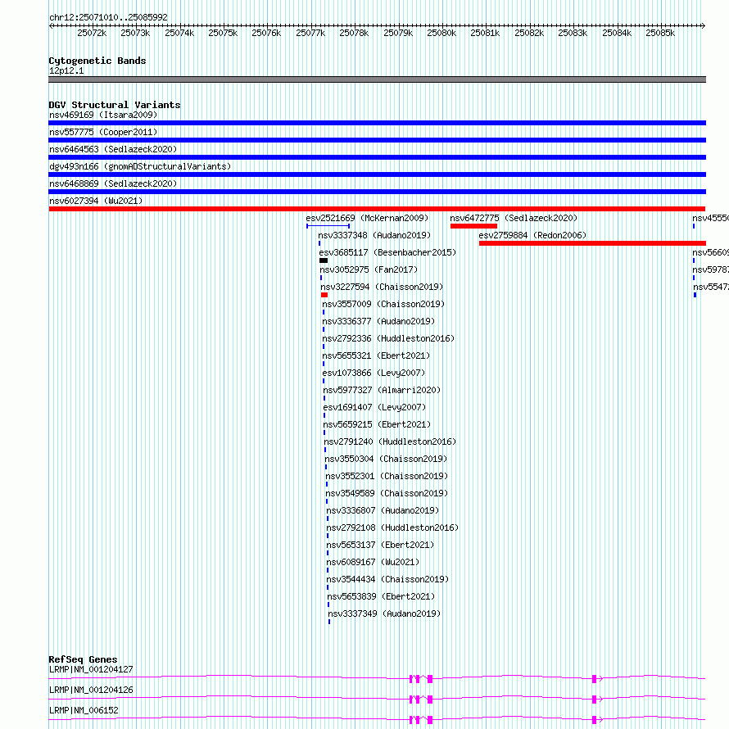Open nsv3550304 (Chaisson2019) label
Viewport: 729px width, 729px height.
(x=386, y=459)
